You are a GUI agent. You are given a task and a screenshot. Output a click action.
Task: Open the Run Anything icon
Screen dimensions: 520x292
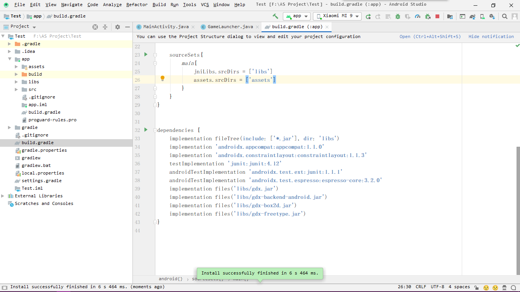coord(463,16)
